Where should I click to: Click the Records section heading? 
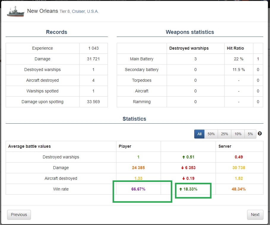pyautogui.click(x=56, y=32)
